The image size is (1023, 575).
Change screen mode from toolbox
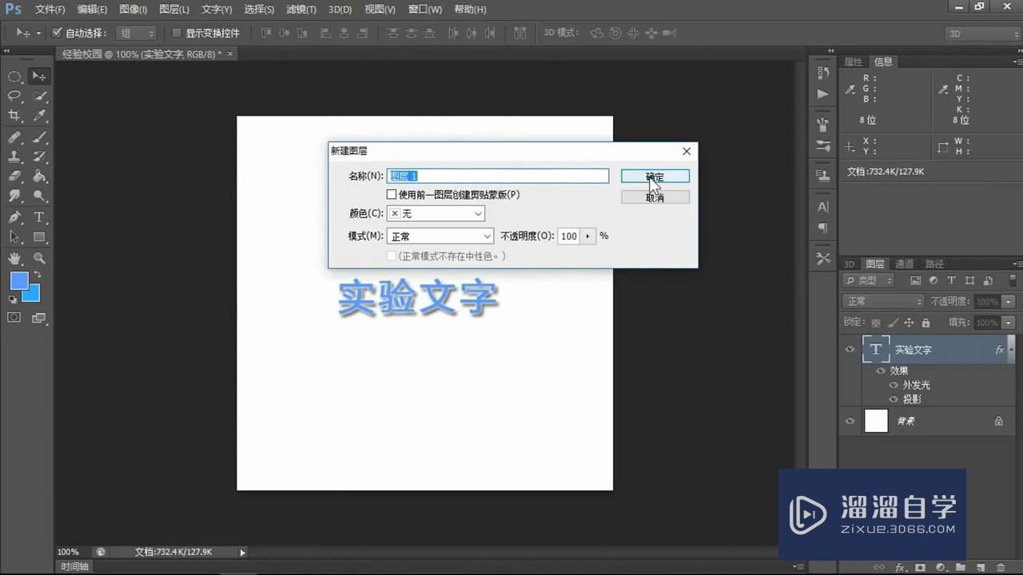coord(39,318)
